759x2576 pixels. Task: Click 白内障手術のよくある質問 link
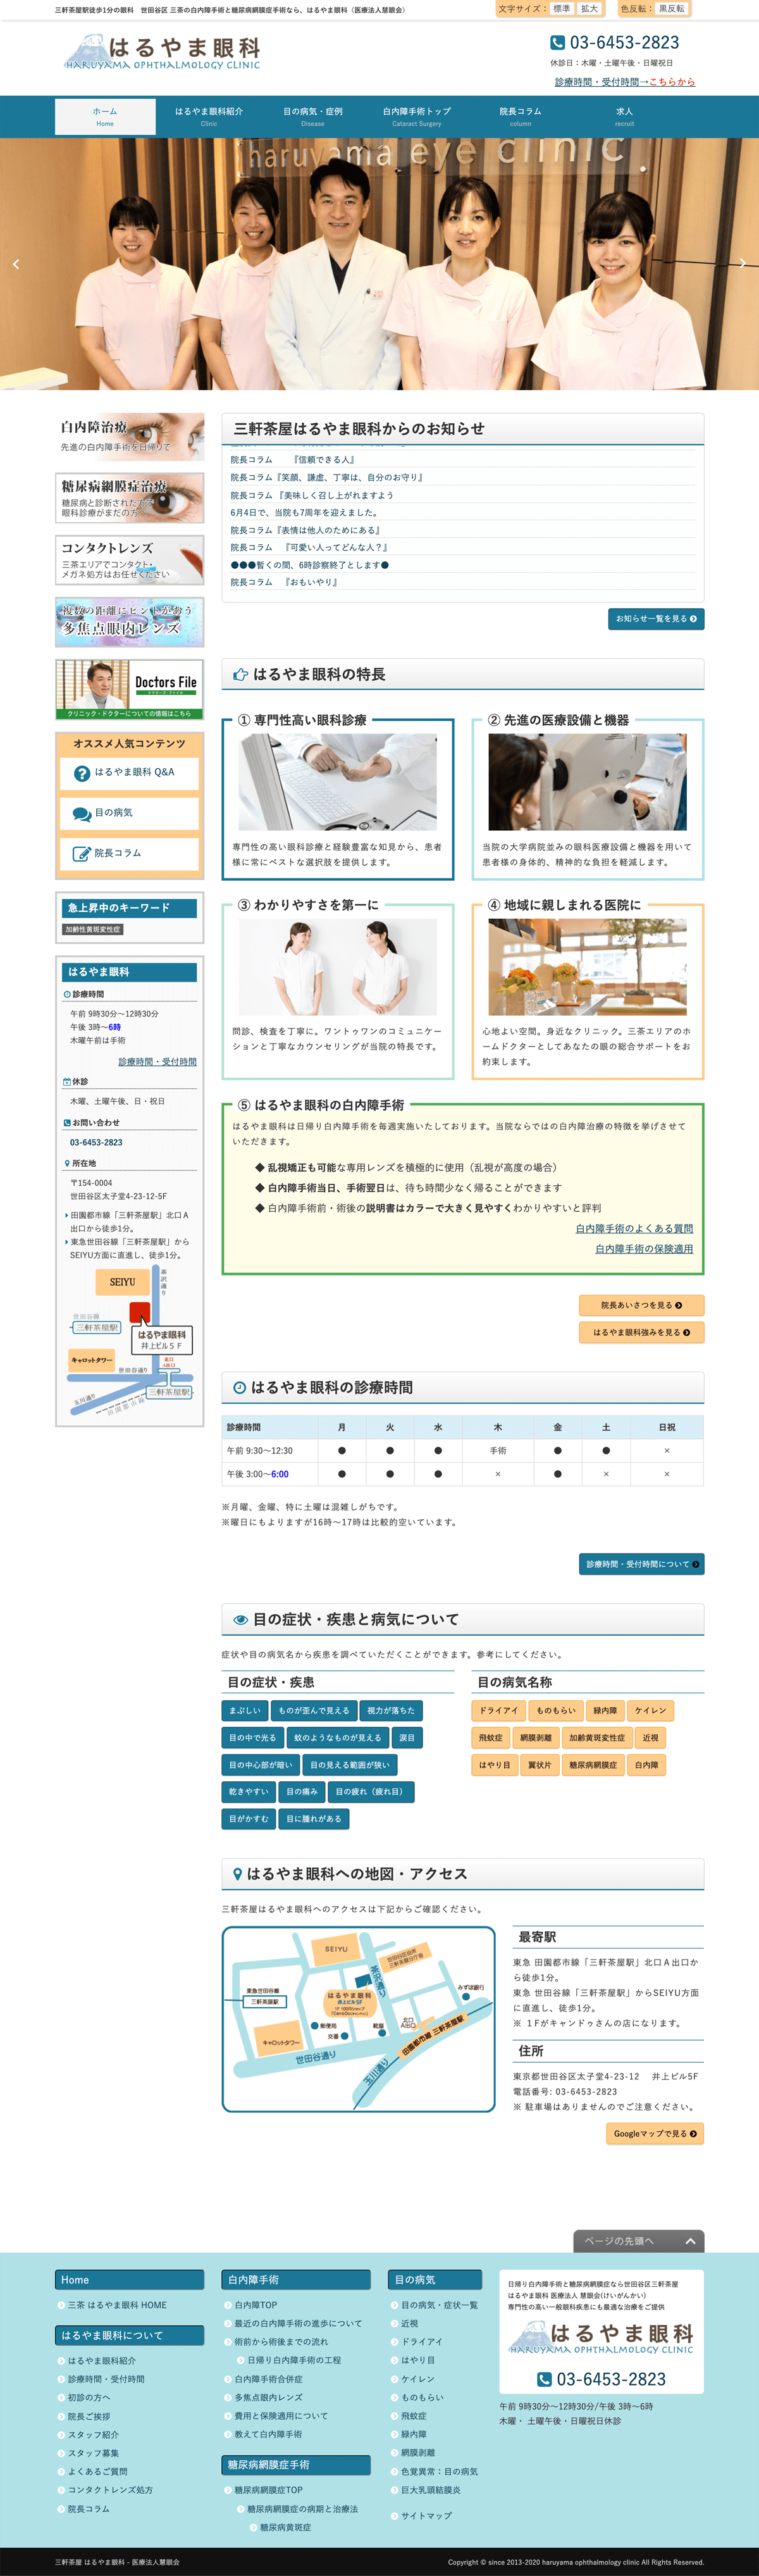pyautogui.click(x=634, y=1229)
